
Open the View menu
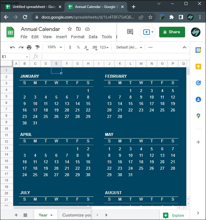[x=47, y=37]
